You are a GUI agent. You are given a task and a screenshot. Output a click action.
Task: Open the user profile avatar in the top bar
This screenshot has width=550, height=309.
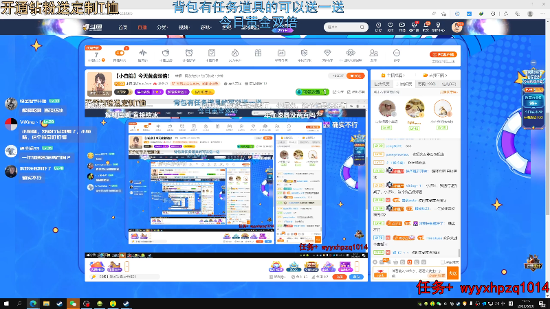tap(456, 27)
